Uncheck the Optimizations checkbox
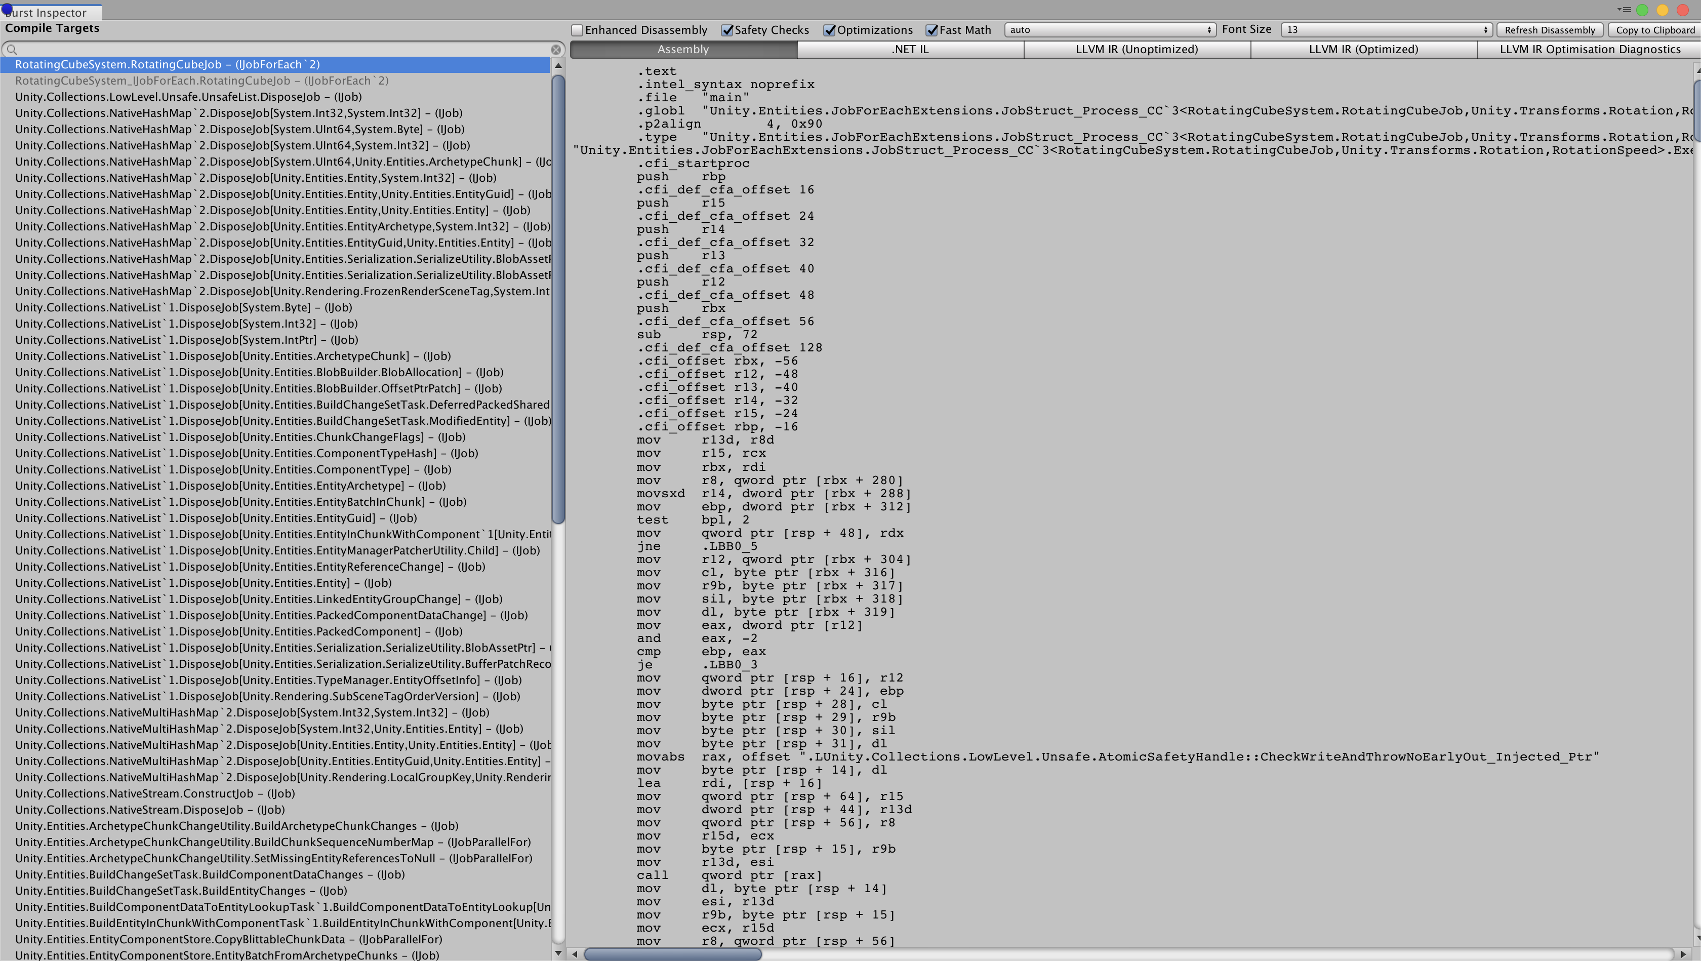Image resolution: width=1701 pixels, height=961 pixels. pyautogui.click(x=829, y=30)
